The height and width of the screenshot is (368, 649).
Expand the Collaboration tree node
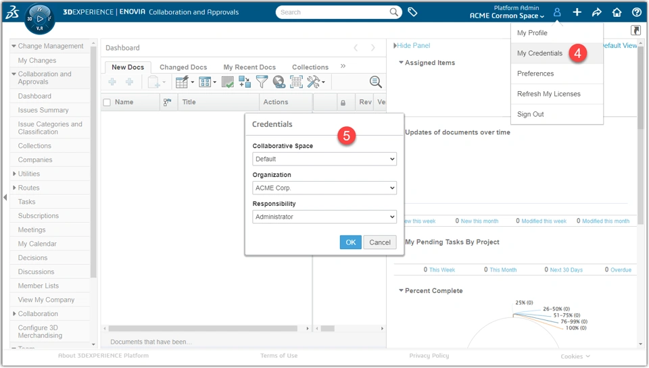[x=14, y=314]
